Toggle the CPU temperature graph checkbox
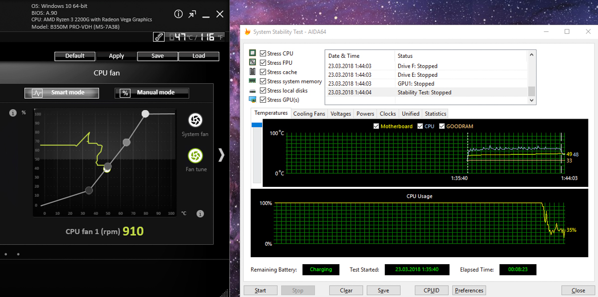This screenshot has height=297, width=598. (420, 127)
